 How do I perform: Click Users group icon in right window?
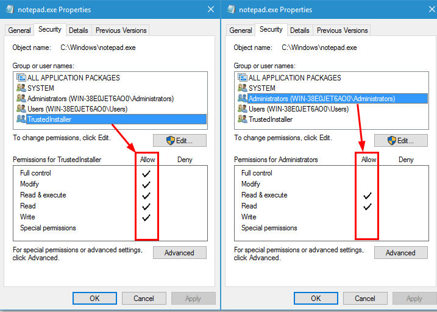[242, 108]
